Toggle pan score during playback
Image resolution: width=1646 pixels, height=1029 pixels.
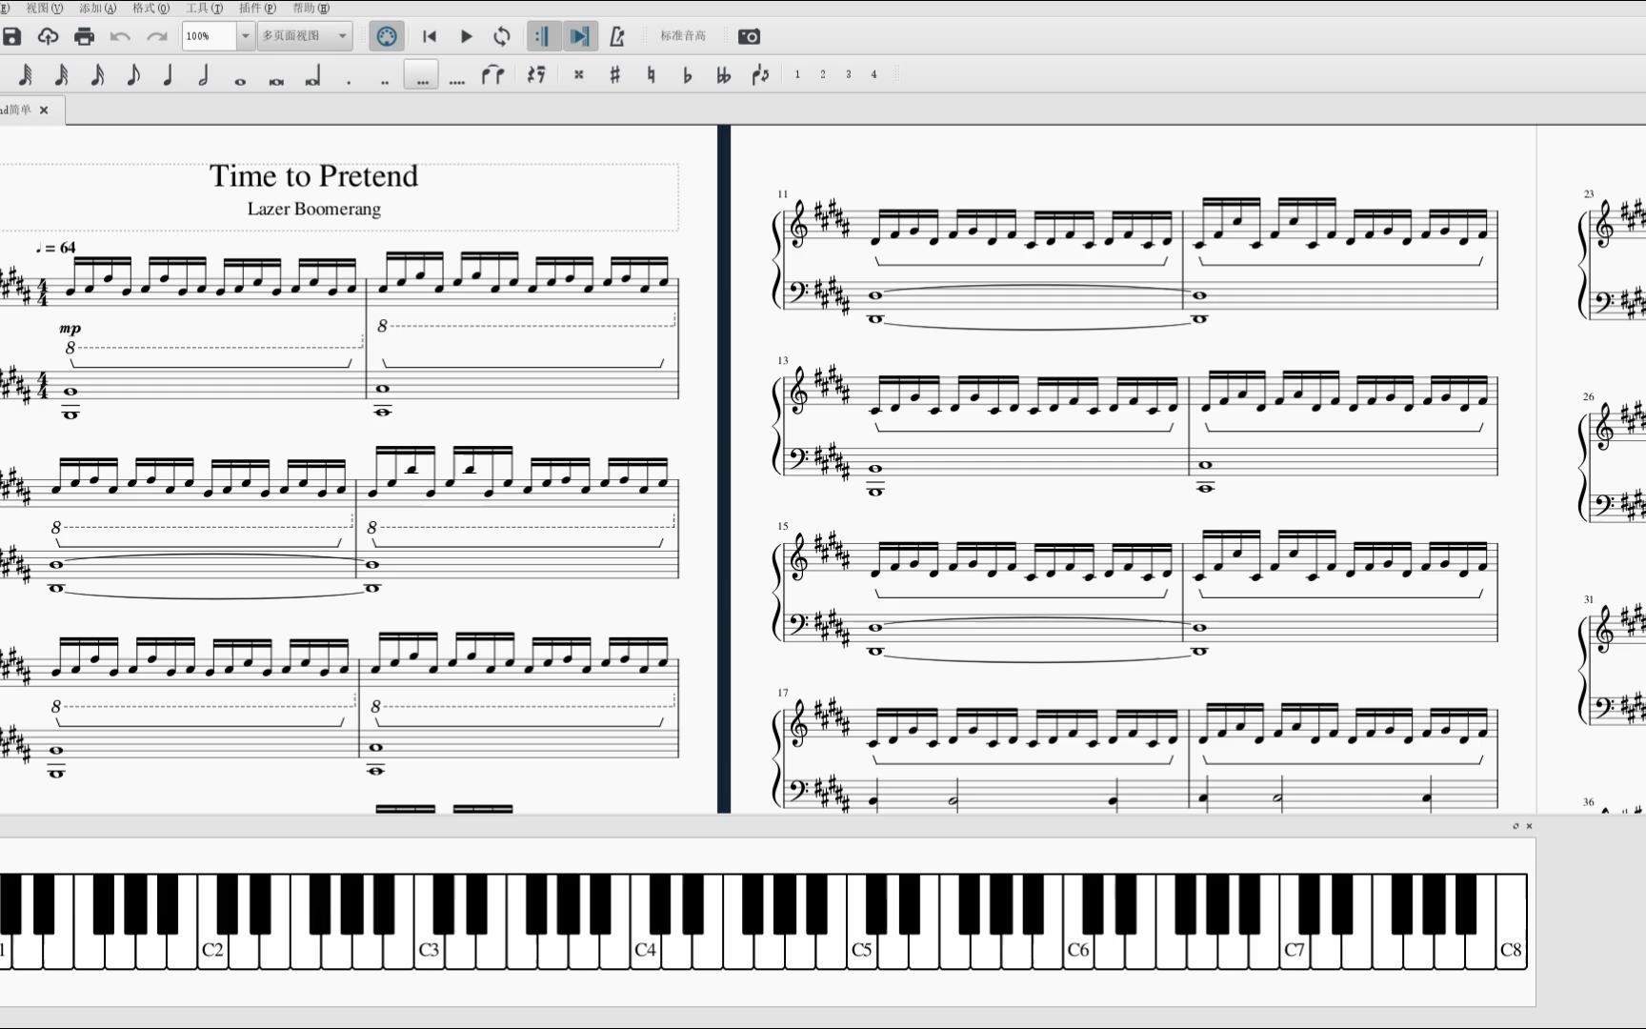pyautogui.click(x=579, y=36)
